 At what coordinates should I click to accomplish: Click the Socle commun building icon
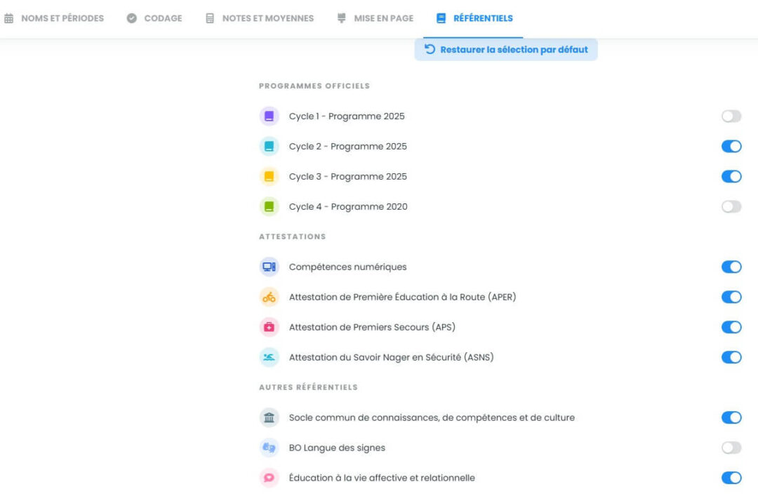click(x=269, y=418)
